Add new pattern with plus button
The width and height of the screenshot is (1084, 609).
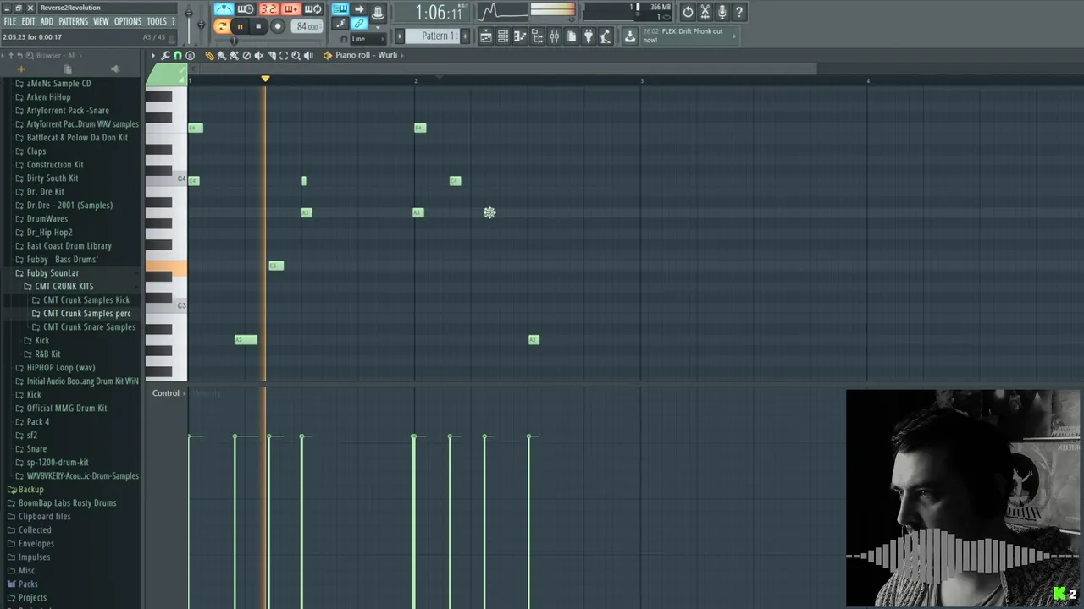(465, 36)
